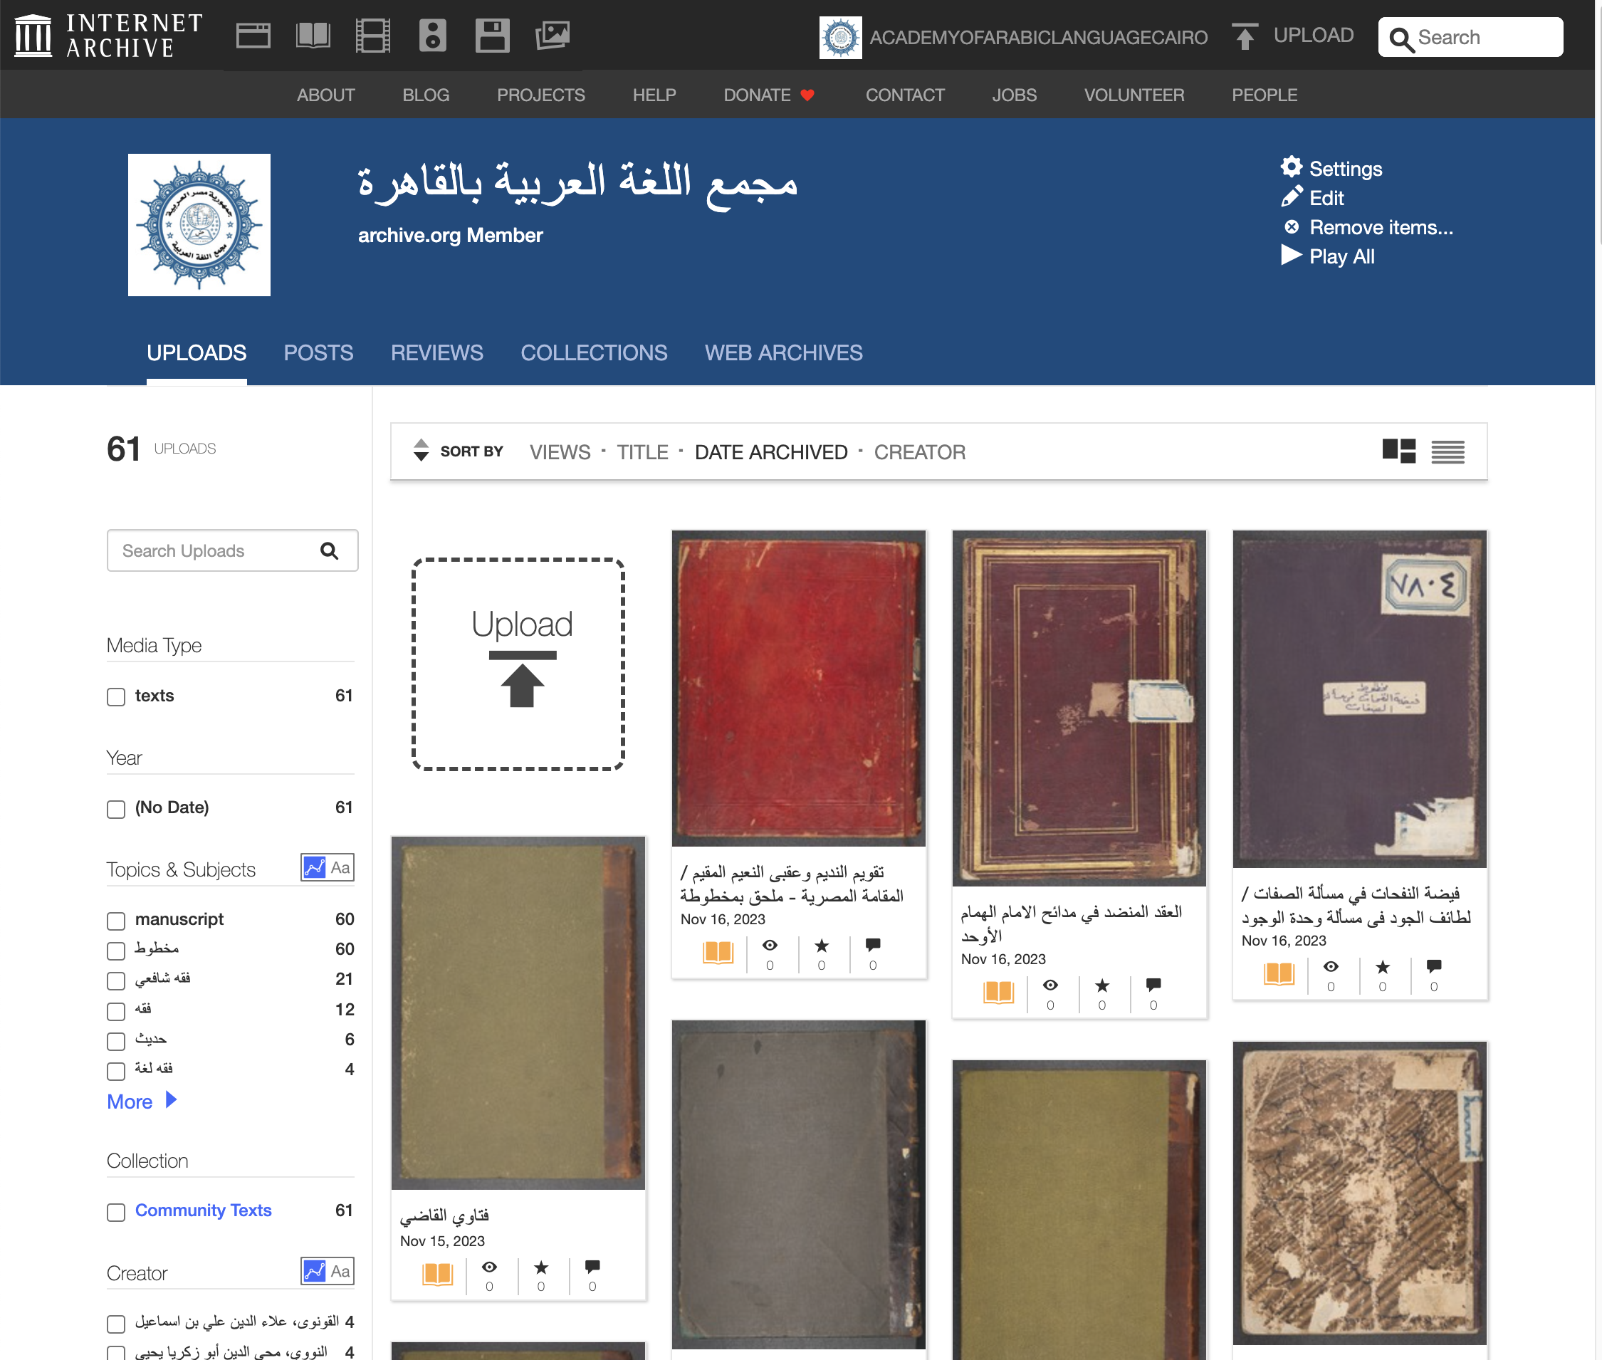Screen dimensions: 1602x1360
Task: Open the ABOUT menu item
Action: click(x=325, y=95)
